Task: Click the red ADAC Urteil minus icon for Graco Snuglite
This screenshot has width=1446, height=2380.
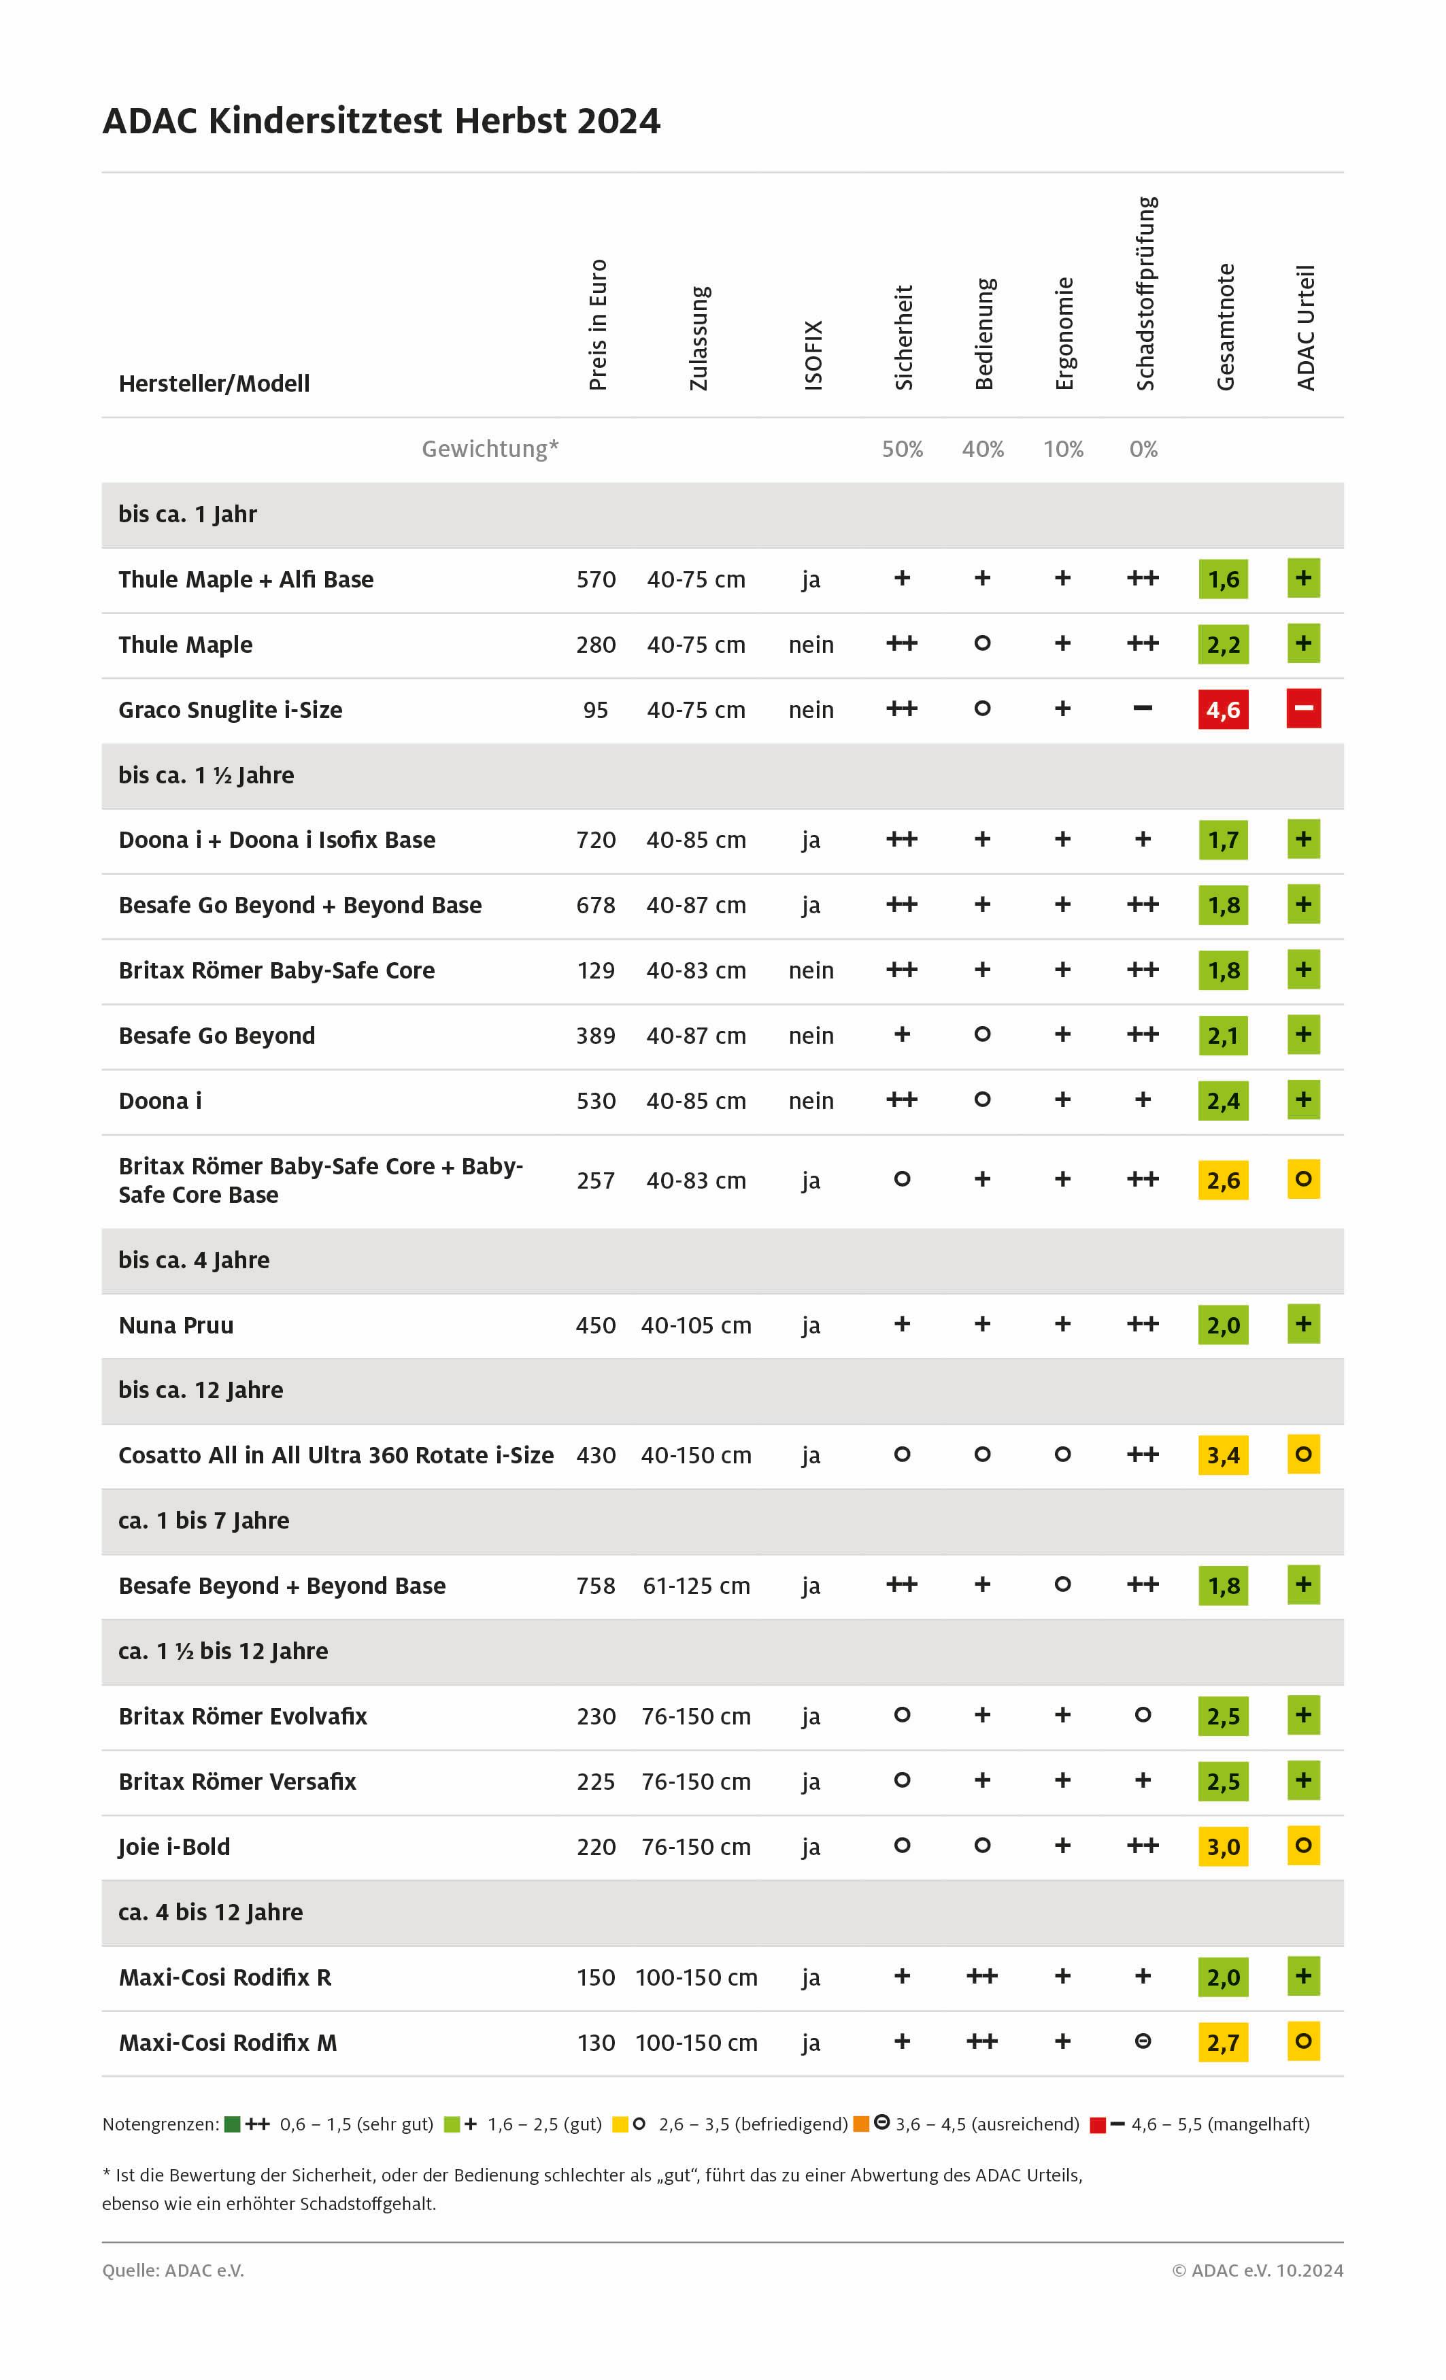Action: pos(1303,709)
